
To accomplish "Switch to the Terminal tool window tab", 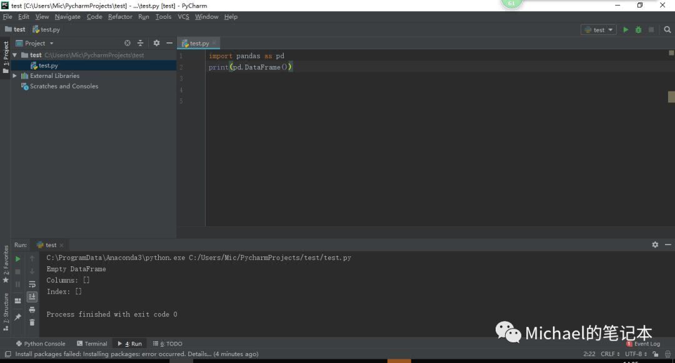I will point(92,344).
